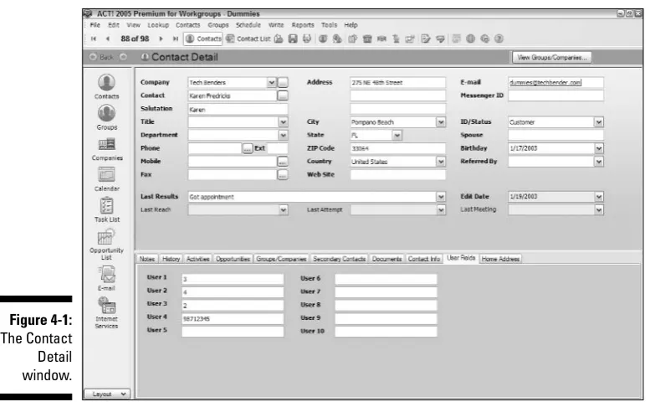This screenshot has height=402, width=650.
Task: Open the Calendar from sidebar
Action: tap(106, 179)
